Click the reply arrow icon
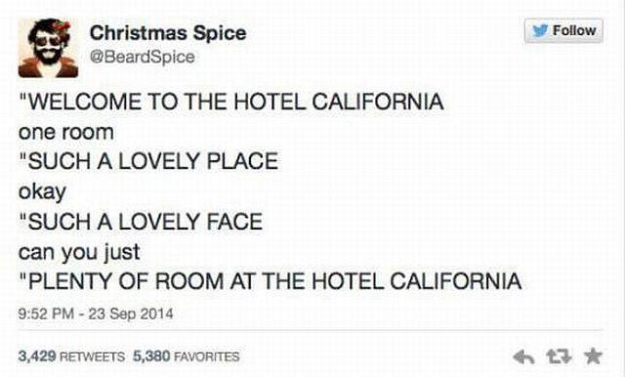The width and height of the screenshot is (625, 377). [x=523, y=356]
